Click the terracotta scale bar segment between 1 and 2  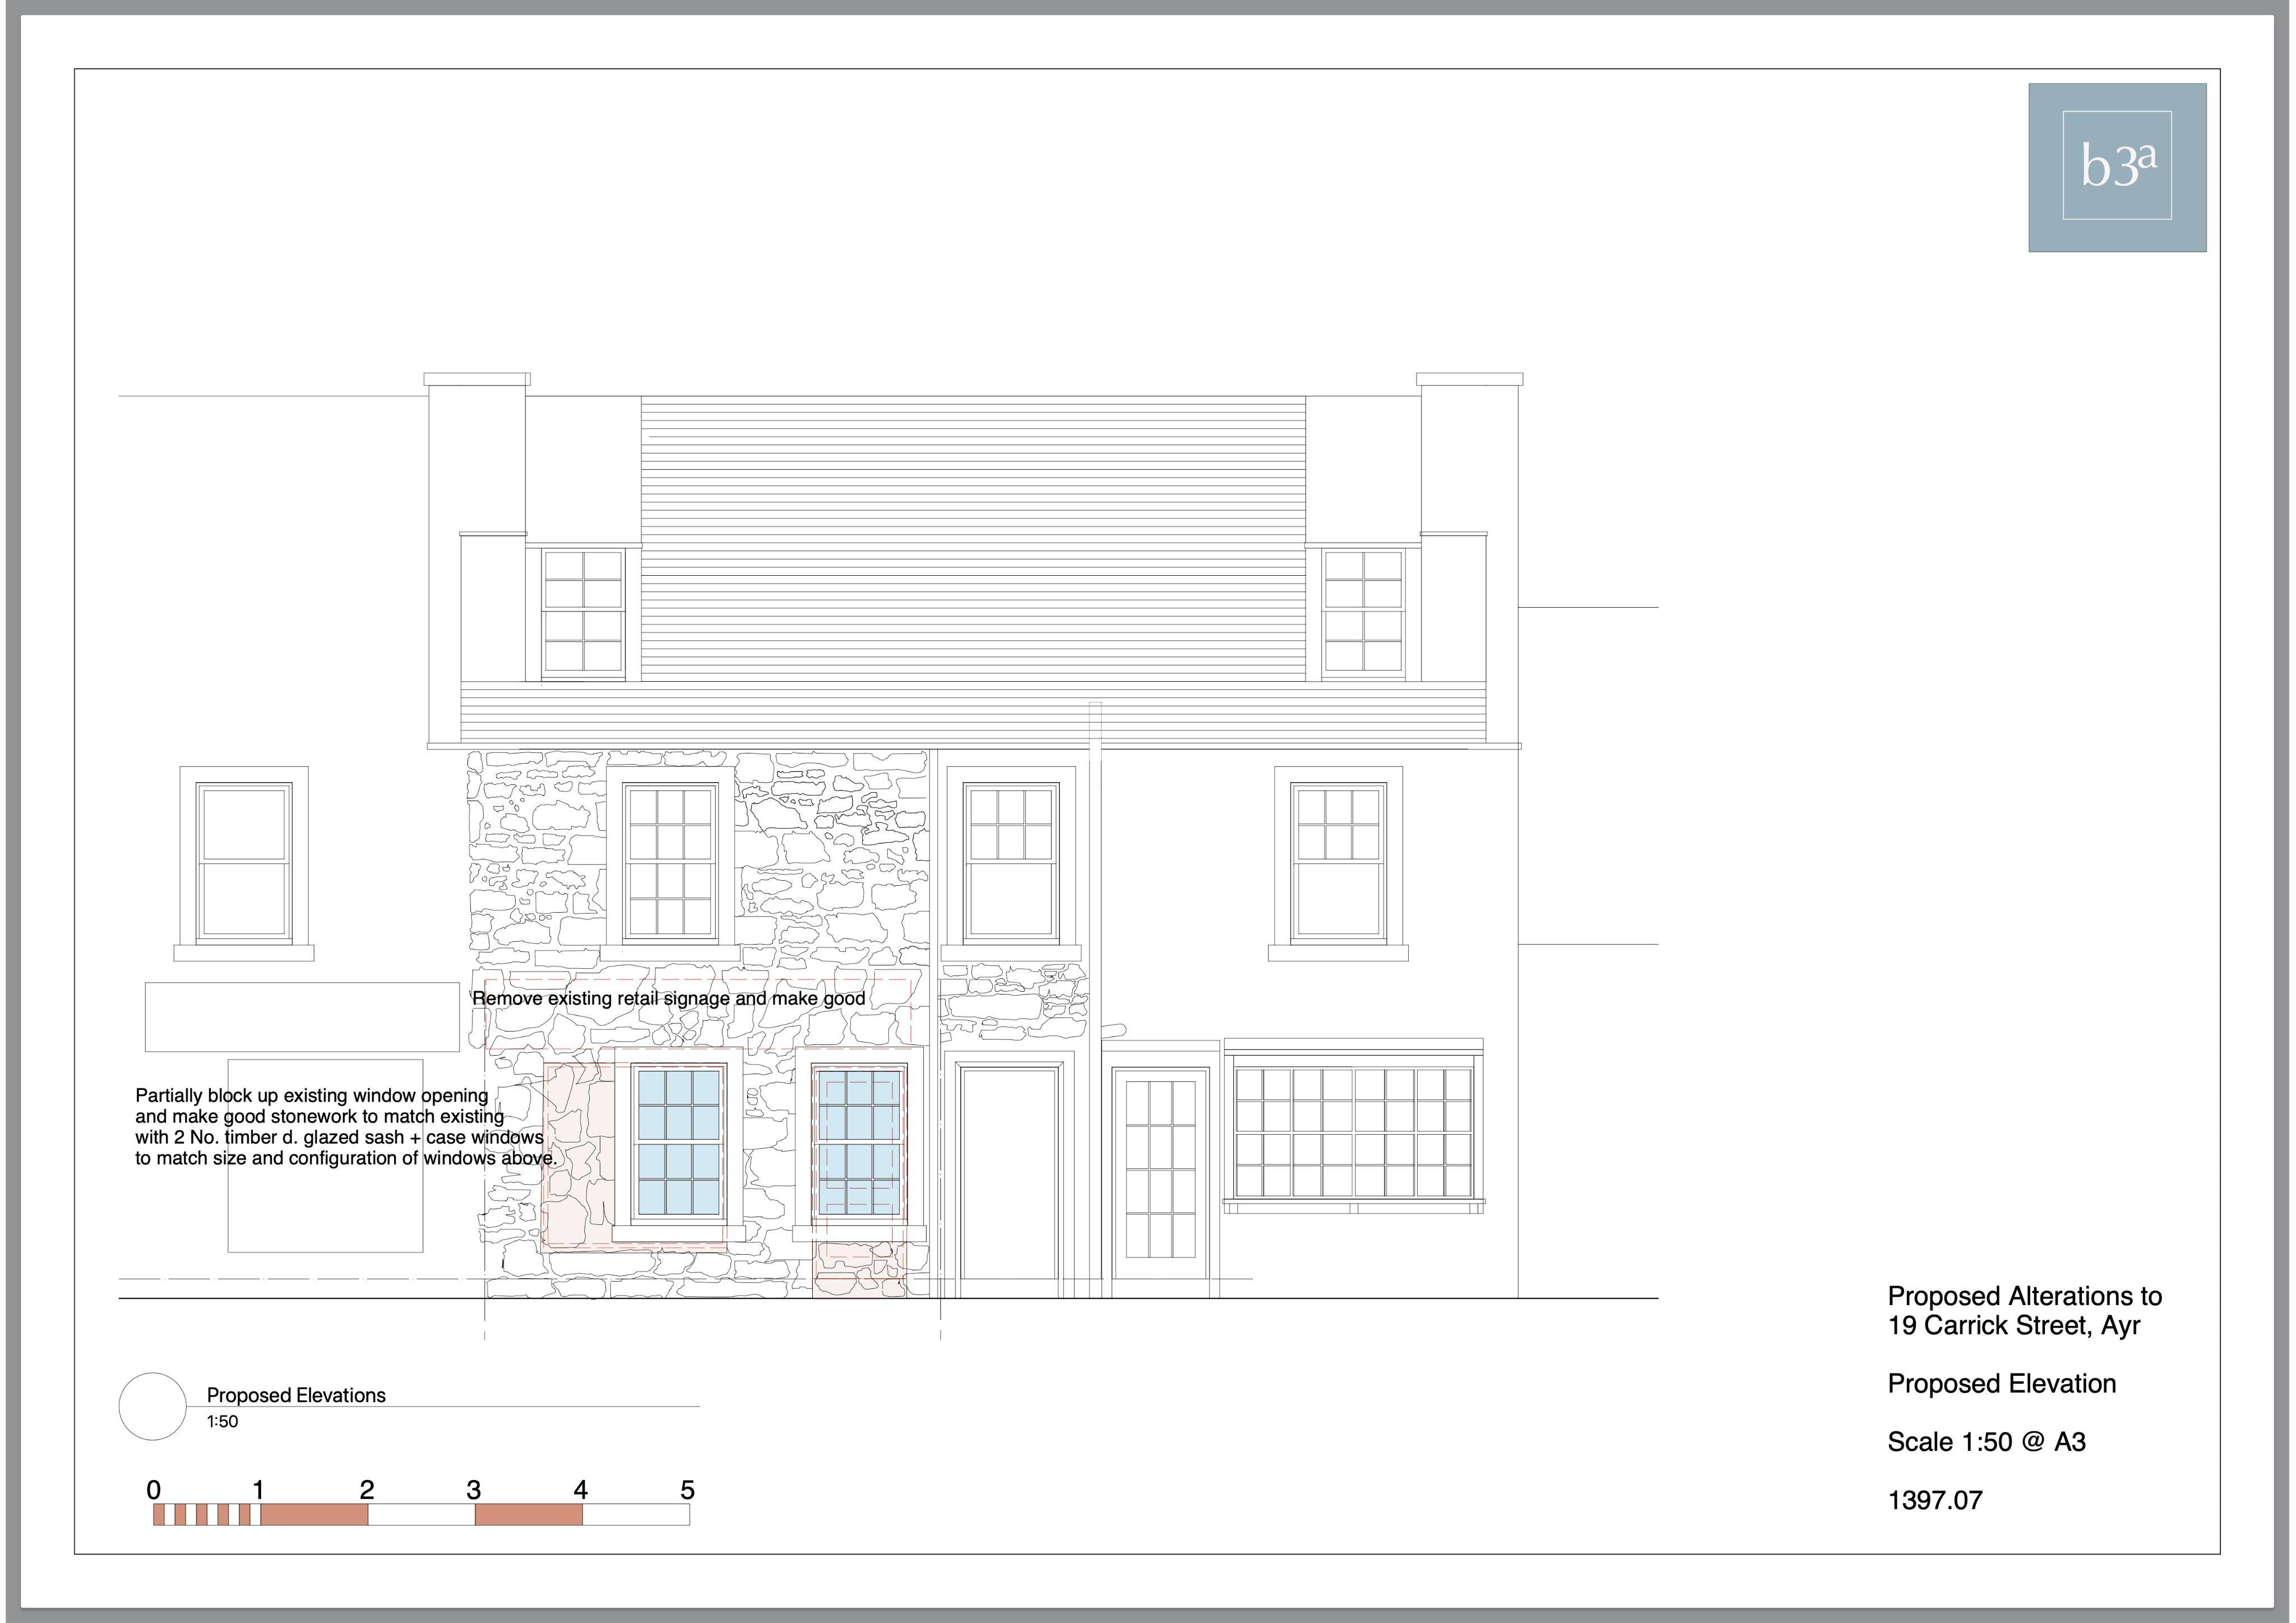pos(314,1514)
